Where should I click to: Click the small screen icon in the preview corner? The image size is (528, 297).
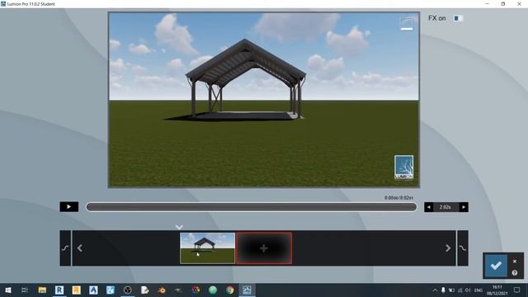407,24
